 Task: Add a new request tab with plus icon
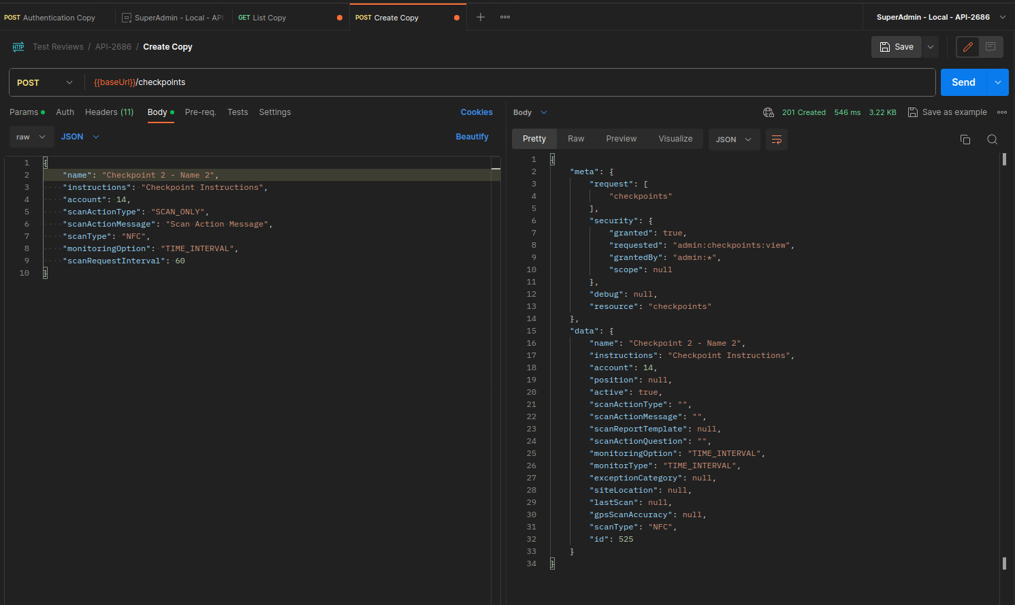[x=481, y=17]
